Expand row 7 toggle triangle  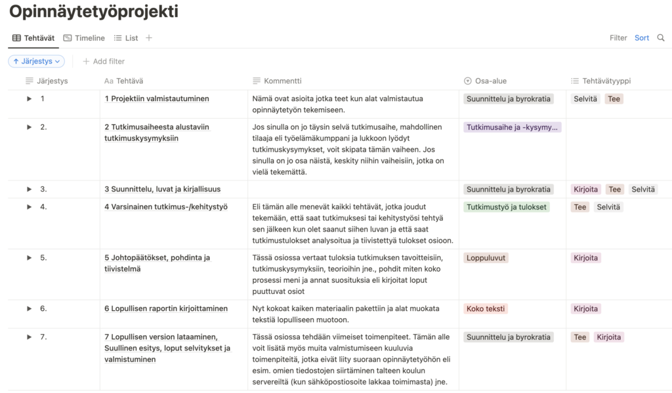(x=29, y=337)
